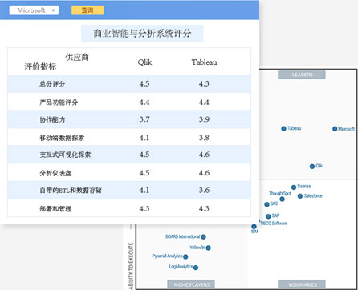Click the LEADERS quadrant label
358x290 pixels.
302,75
